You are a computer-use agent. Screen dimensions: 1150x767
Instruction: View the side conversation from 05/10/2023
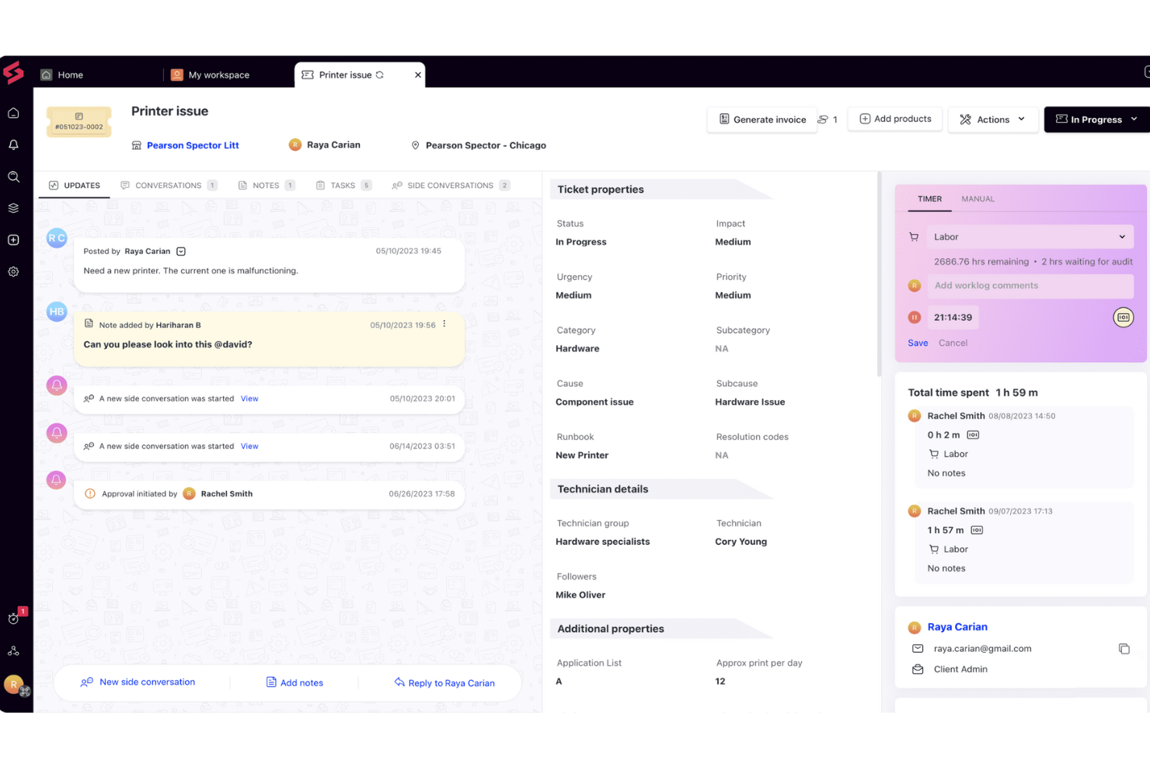[249, 398]
